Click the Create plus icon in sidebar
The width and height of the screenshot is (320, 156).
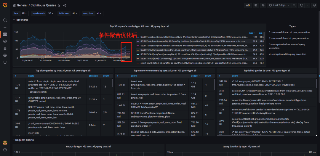click(x=5, y=27)
